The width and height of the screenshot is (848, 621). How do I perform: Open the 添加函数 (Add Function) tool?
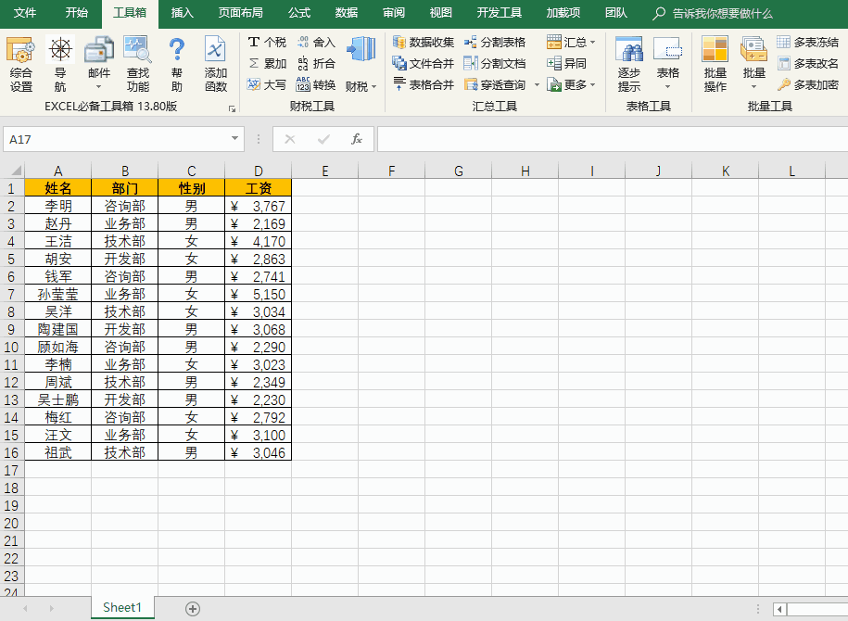point(216,63)
